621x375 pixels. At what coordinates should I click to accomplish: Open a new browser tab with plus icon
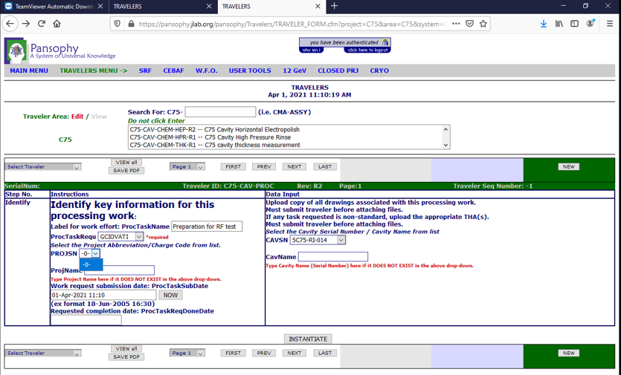click(x=334, y=7)
